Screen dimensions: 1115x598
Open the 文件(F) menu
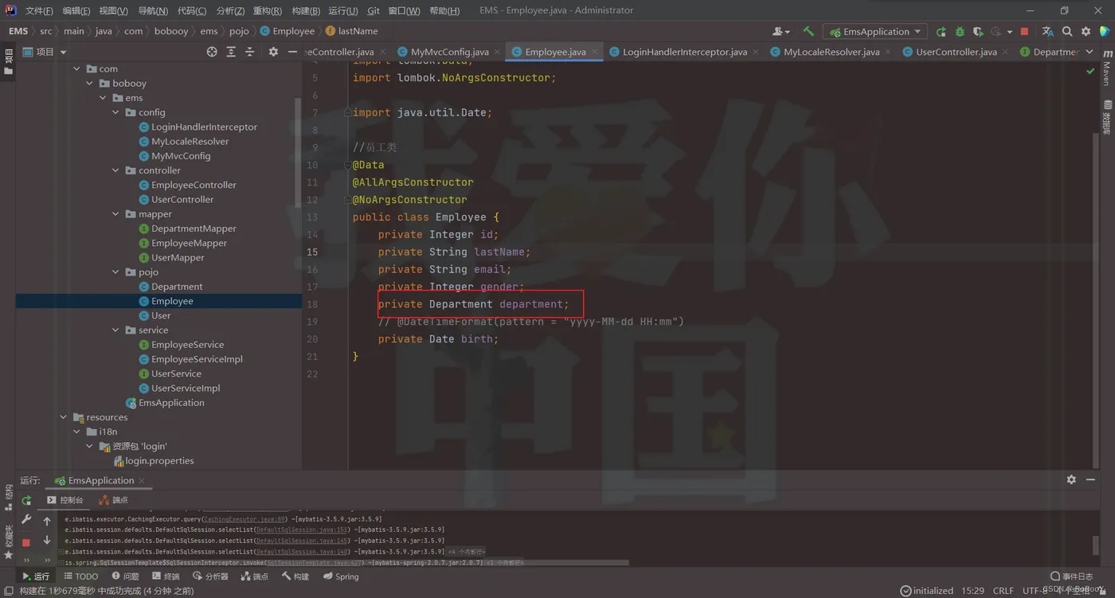click(x=39, y=10)
